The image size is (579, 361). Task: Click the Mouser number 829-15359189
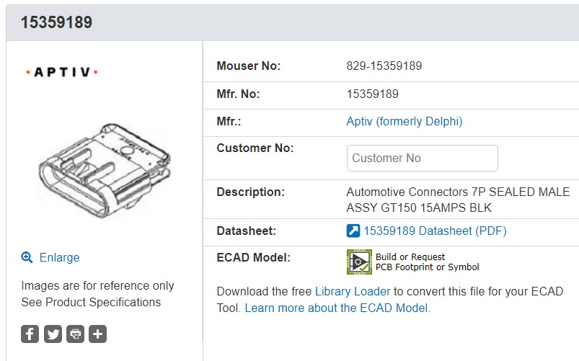[384, 66]
